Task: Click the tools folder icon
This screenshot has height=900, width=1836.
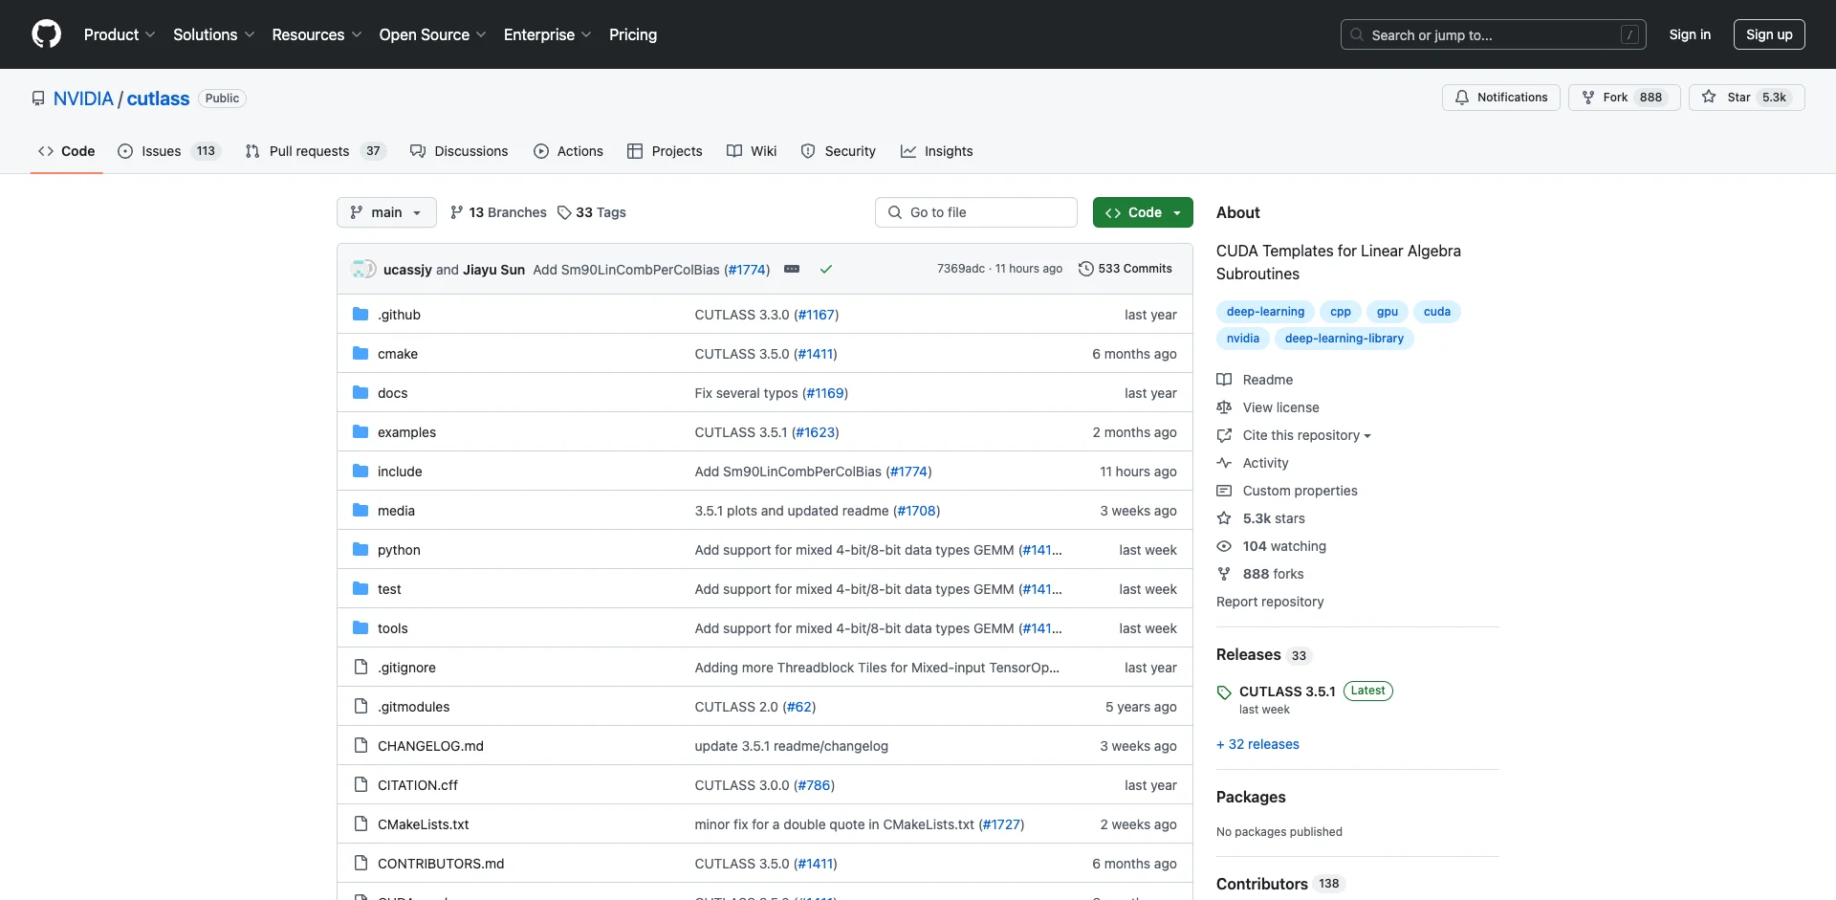Action: [x=361, y=627]
